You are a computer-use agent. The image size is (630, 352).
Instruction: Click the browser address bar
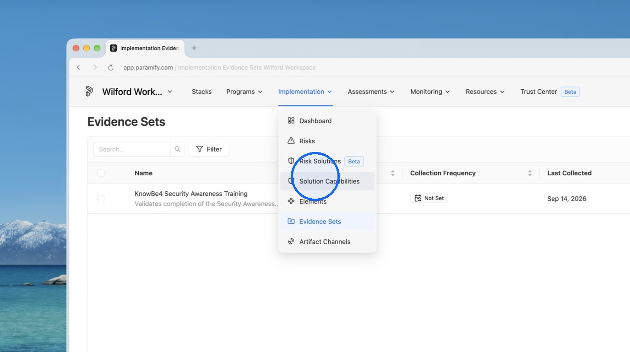[220, 67]
